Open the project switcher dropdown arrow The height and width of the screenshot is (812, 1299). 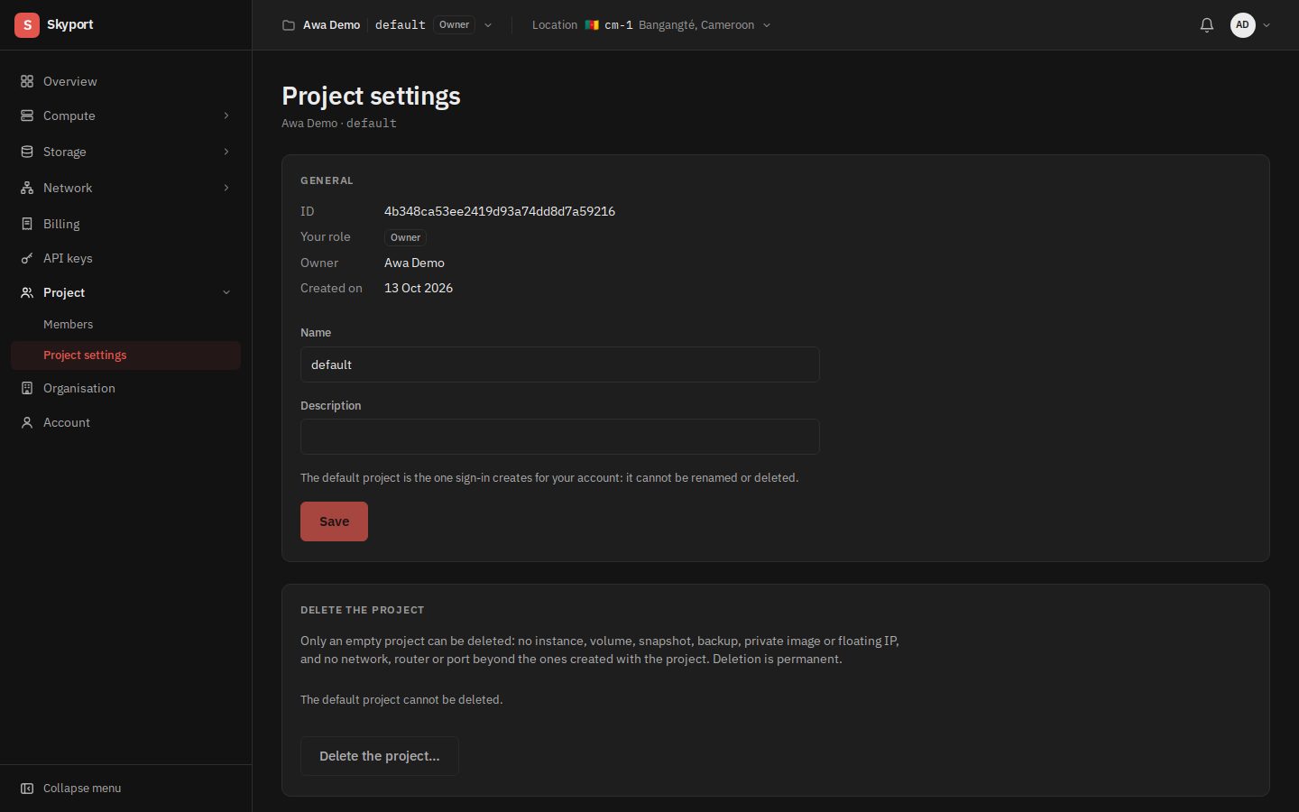point(488,25)
